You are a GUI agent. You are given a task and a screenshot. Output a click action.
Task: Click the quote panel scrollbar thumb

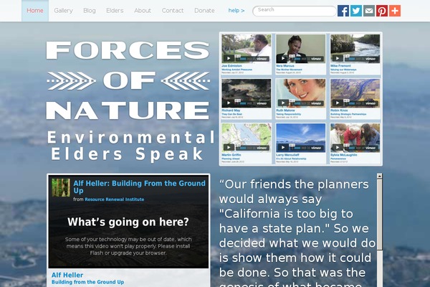(x=380, y=215)
